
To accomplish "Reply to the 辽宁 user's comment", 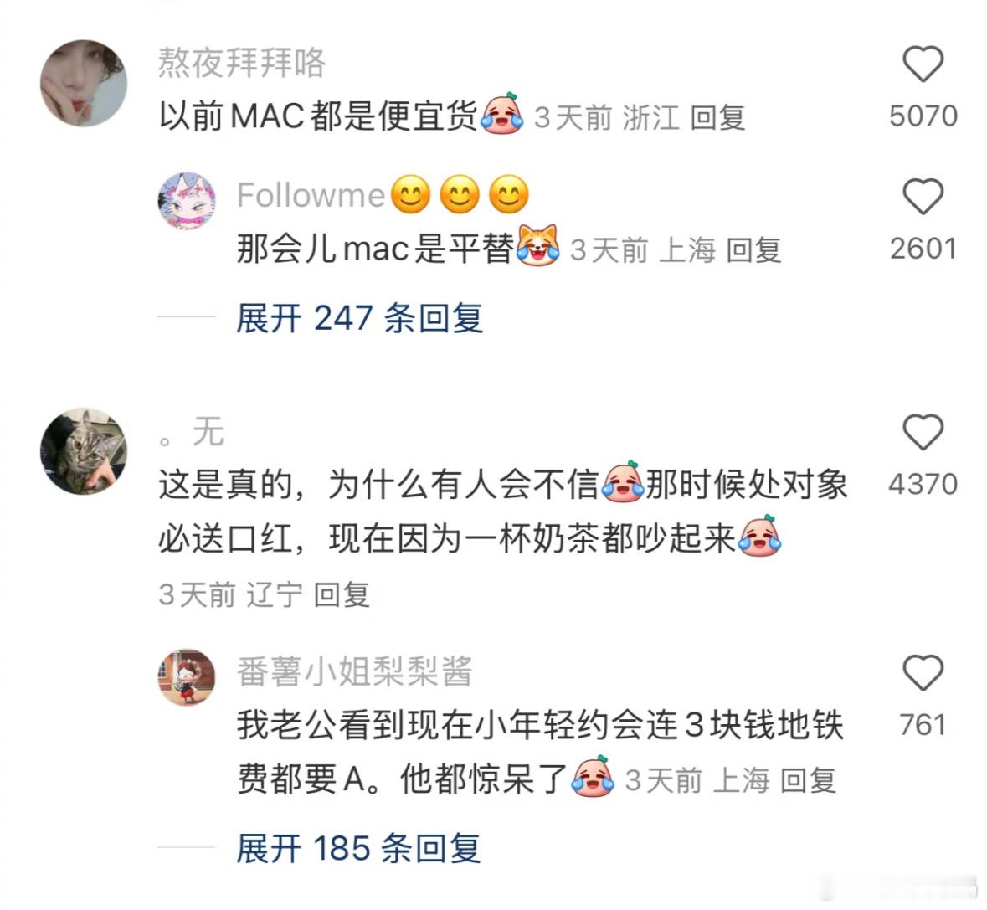I will [342, 594].
